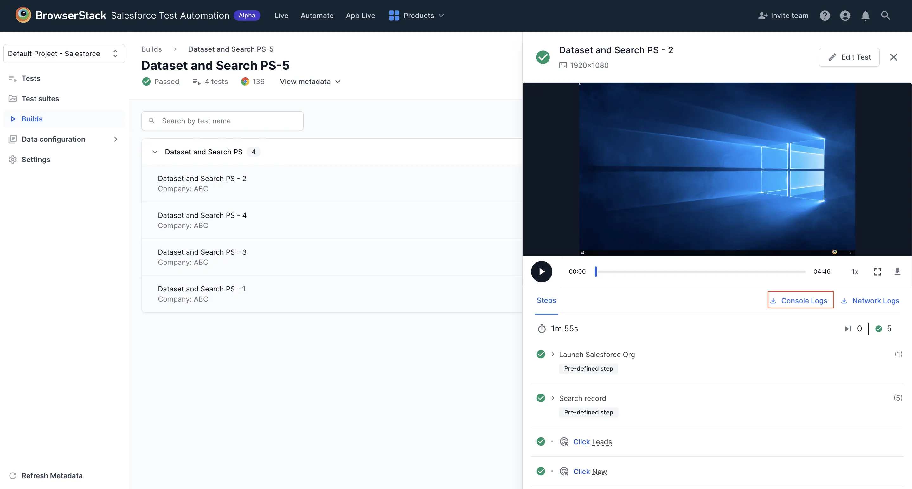Click the blue video playhead marker
The width and height of the screenshot is (912, 489).
[596, 271]
